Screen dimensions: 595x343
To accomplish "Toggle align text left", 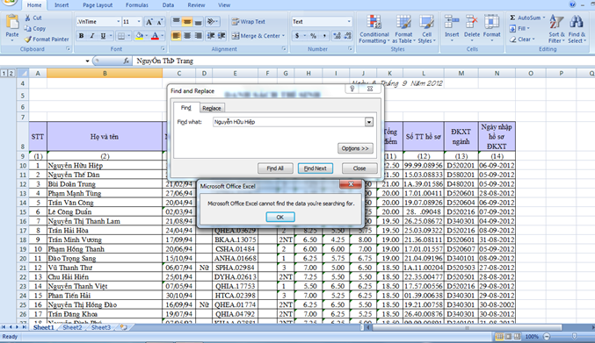I will point(176,36).
